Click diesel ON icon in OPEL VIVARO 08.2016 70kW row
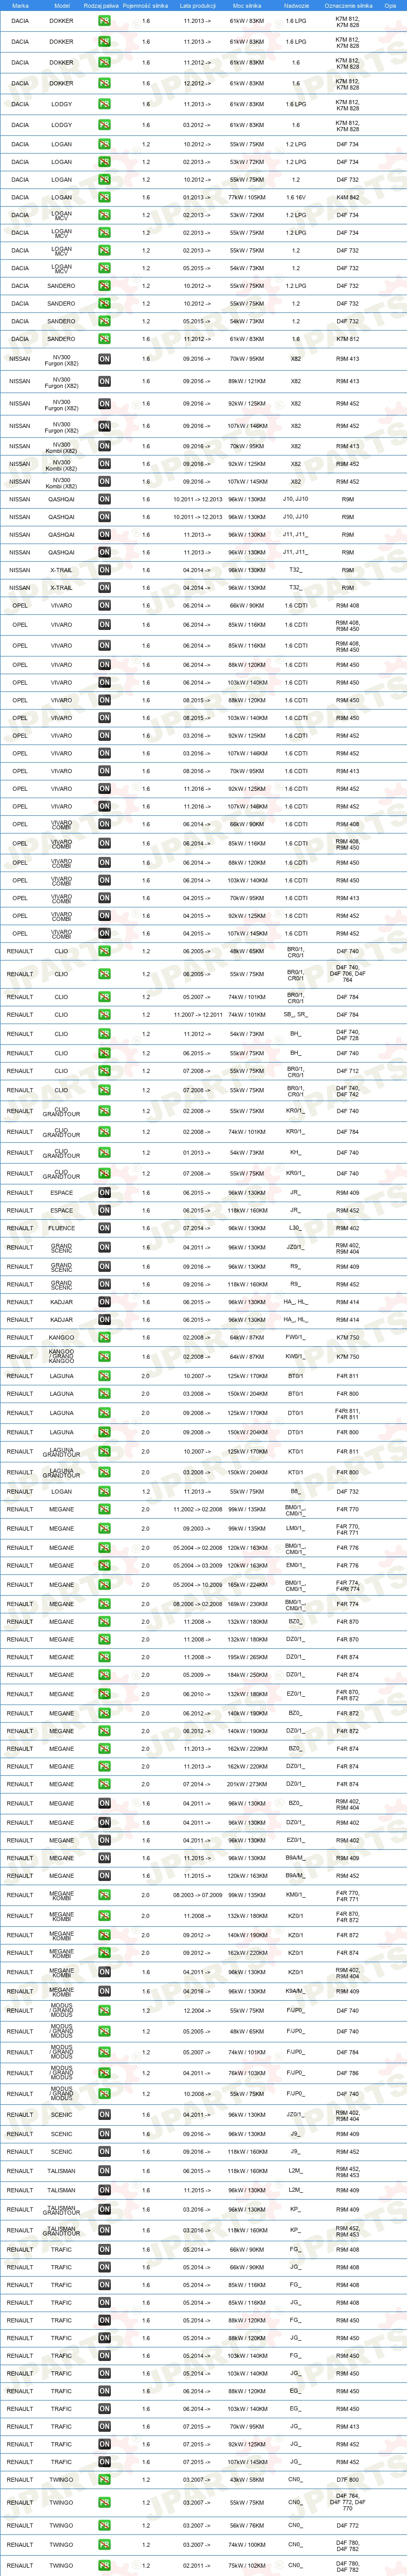407x2576 pixels. pyautogui.click(x=104, y=771)
